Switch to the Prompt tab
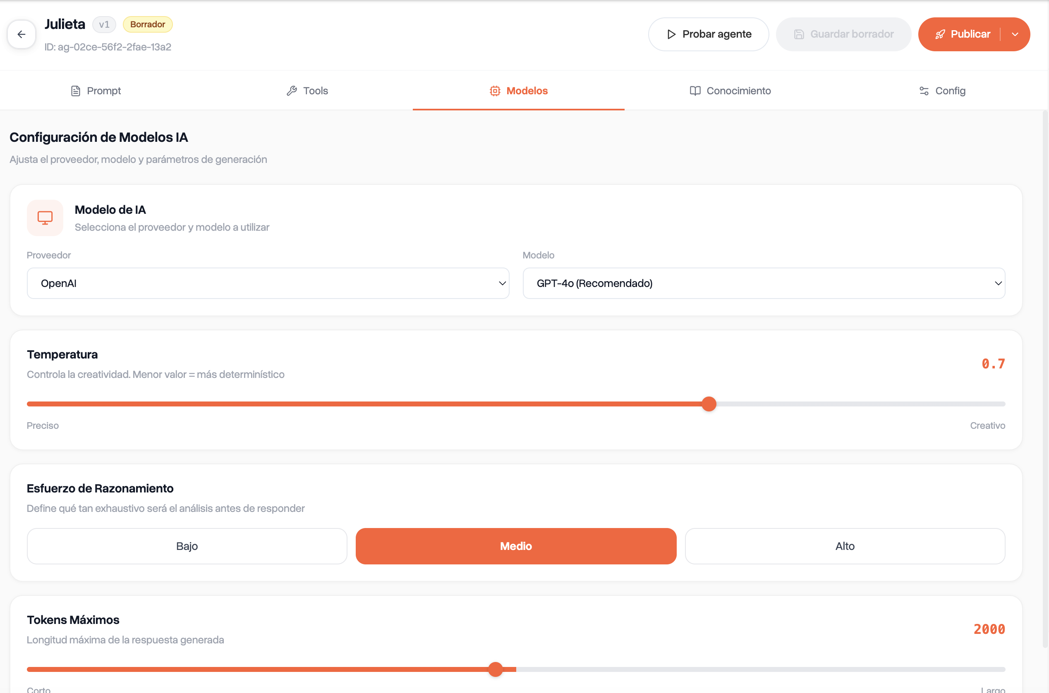 point(96,91)
